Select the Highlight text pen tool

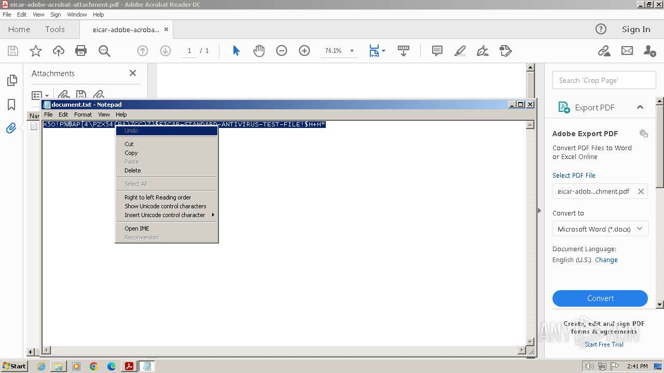[x=460, y=51]
